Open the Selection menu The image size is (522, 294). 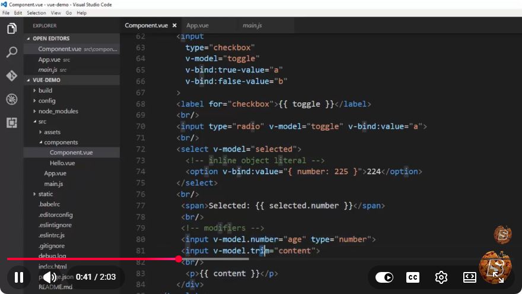coord(36,13)
